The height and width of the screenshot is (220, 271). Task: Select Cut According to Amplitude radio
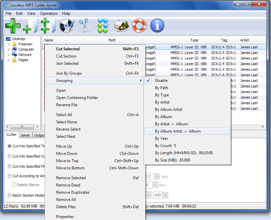10,176
